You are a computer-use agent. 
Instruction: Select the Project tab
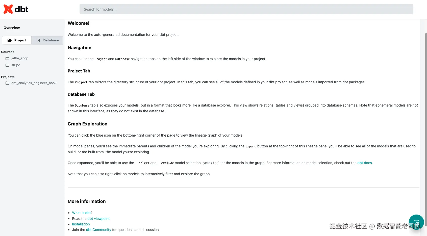coord(17,40)
